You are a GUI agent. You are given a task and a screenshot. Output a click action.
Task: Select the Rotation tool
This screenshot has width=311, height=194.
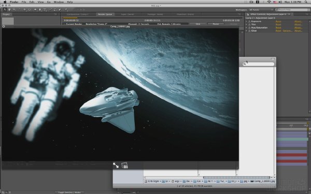pyautogui.click(x=19, y=9)
